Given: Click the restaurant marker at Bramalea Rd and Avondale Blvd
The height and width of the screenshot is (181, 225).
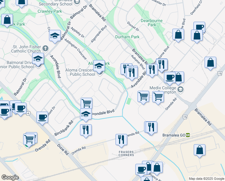Looking at the screenshot, I should pos(152,70).
